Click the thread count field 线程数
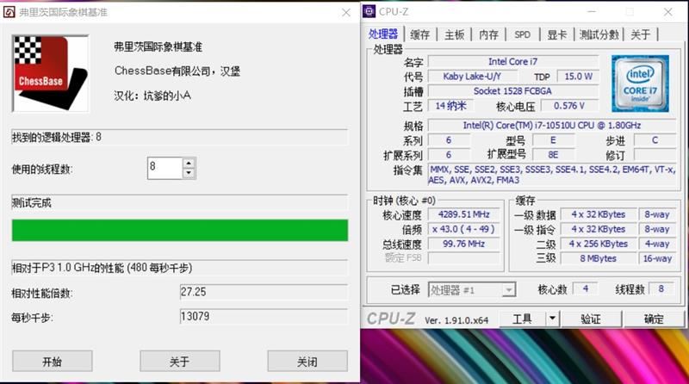The width and height of the screenshot is (689, 384). (x=661, y=288)
